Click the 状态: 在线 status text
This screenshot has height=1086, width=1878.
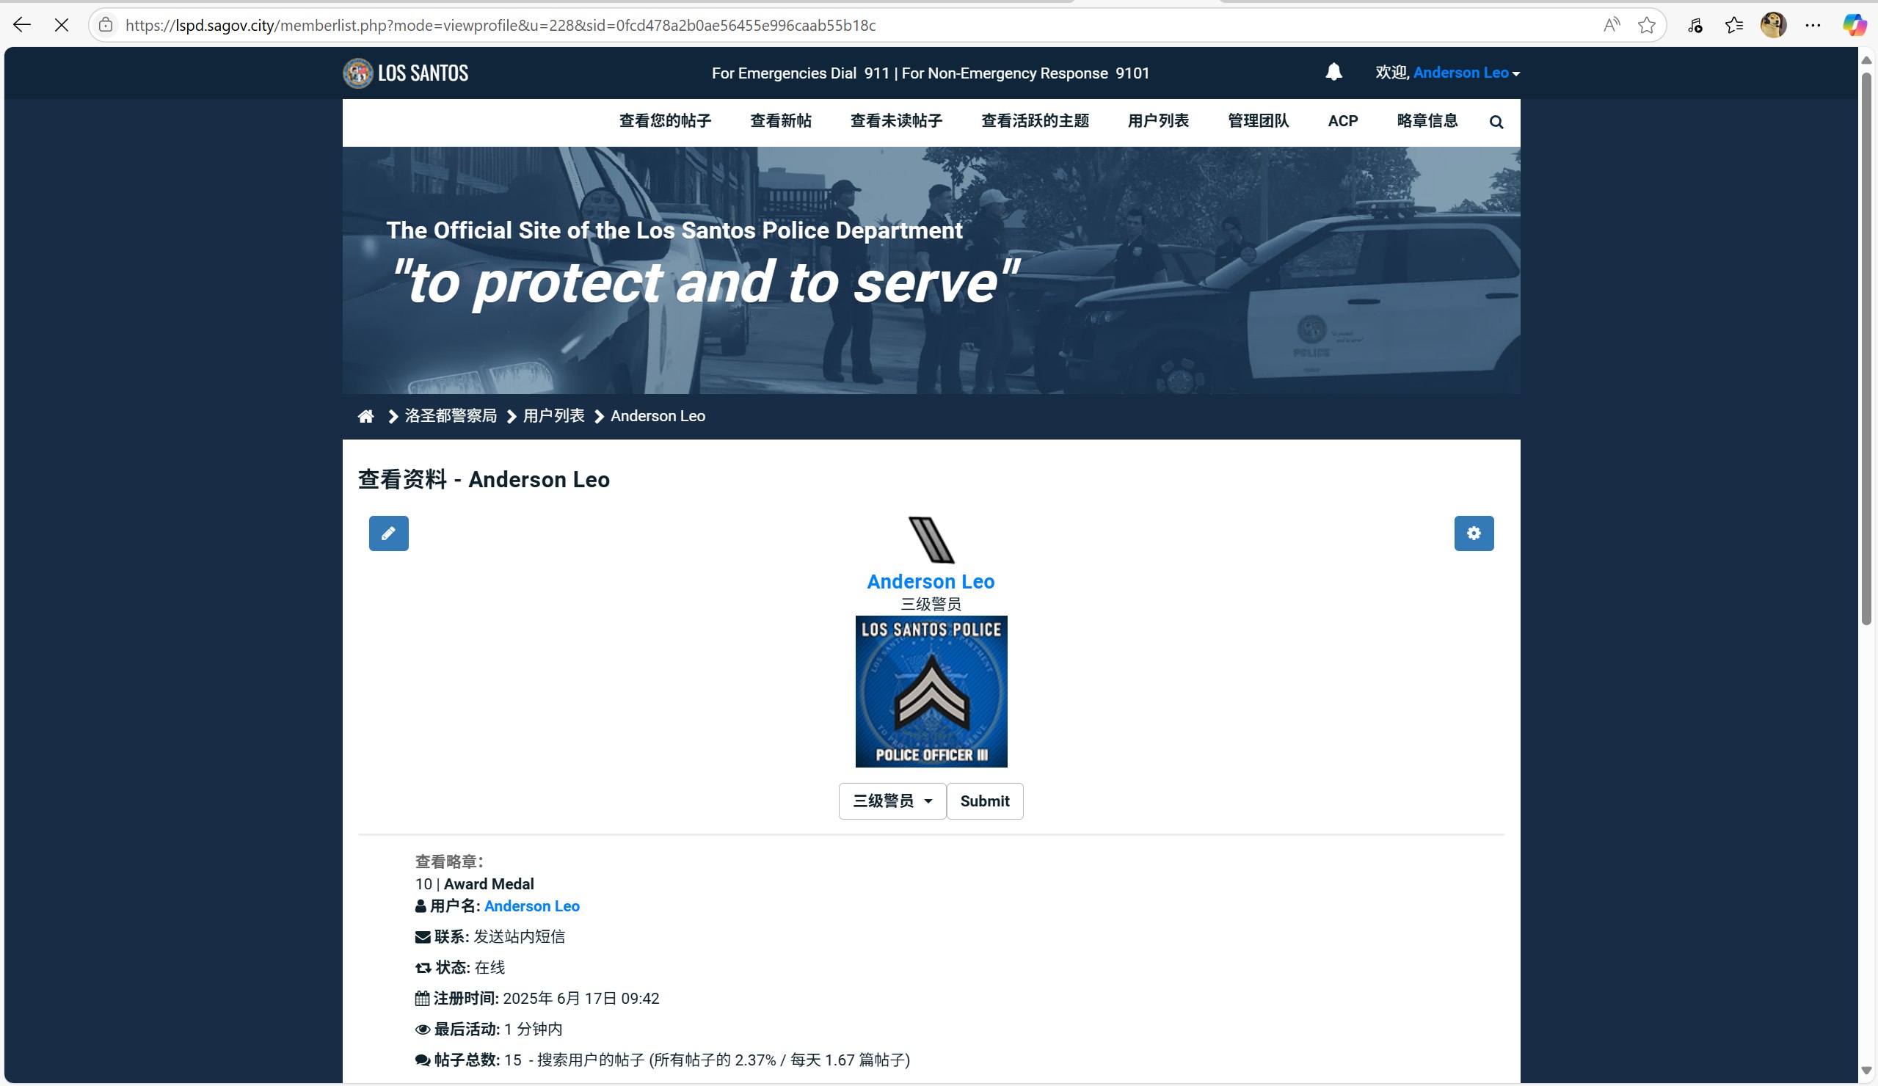(460, 966)
